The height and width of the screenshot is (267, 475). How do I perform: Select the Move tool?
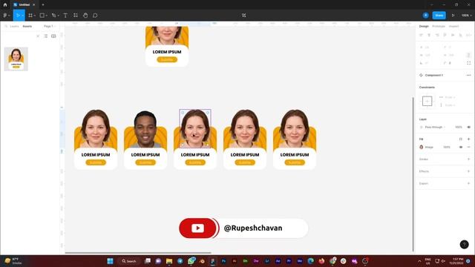click(18, 15)
